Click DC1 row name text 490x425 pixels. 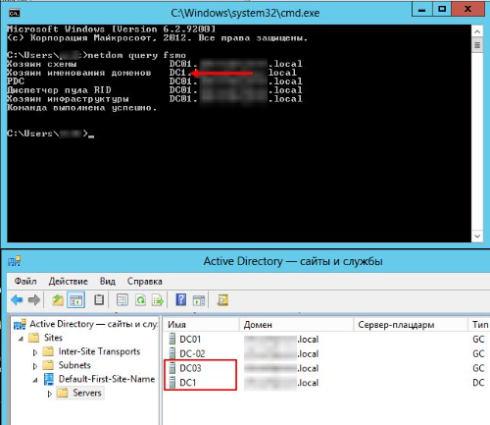(188, 383)
